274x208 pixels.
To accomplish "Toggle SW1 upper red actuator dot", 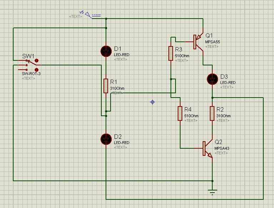I will (36, 61).
